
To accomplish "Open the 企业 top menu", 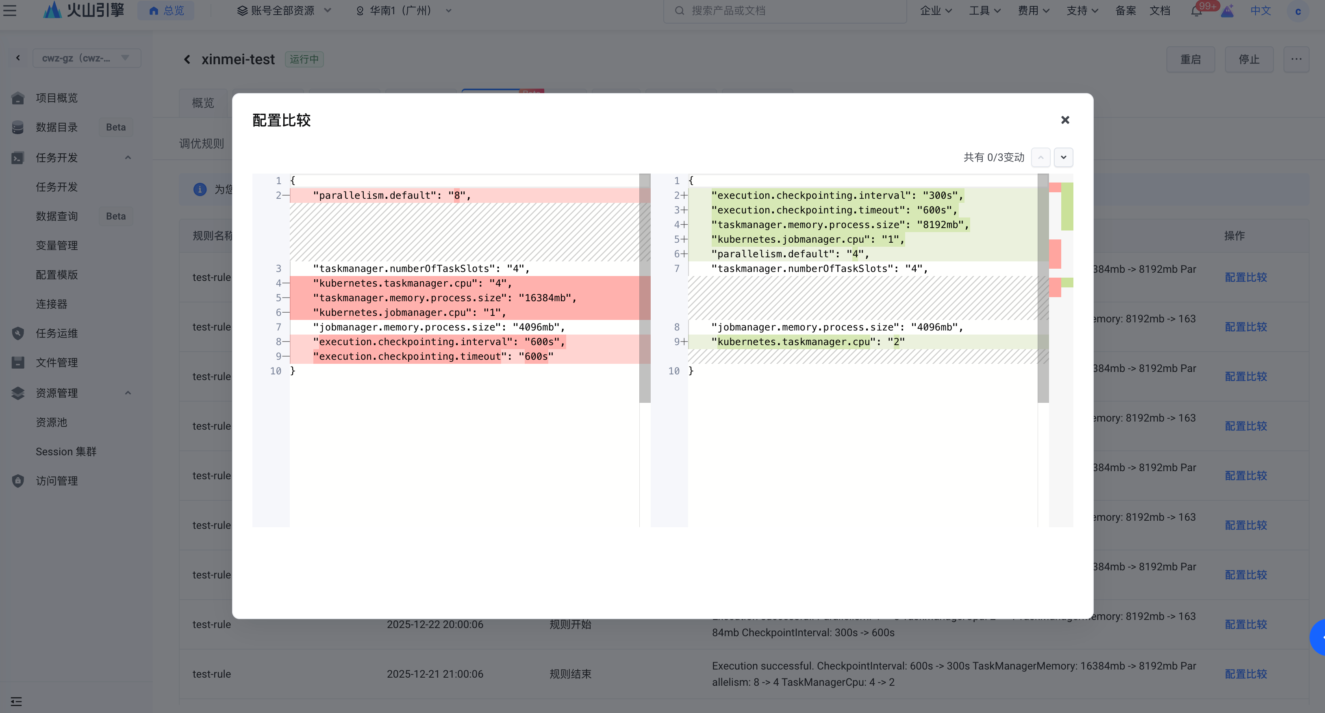I will coord(935,10).
